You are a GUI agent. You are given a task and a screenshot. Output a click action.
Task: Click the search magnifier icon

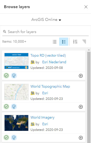pyautogui.click(x=5, y=31)
